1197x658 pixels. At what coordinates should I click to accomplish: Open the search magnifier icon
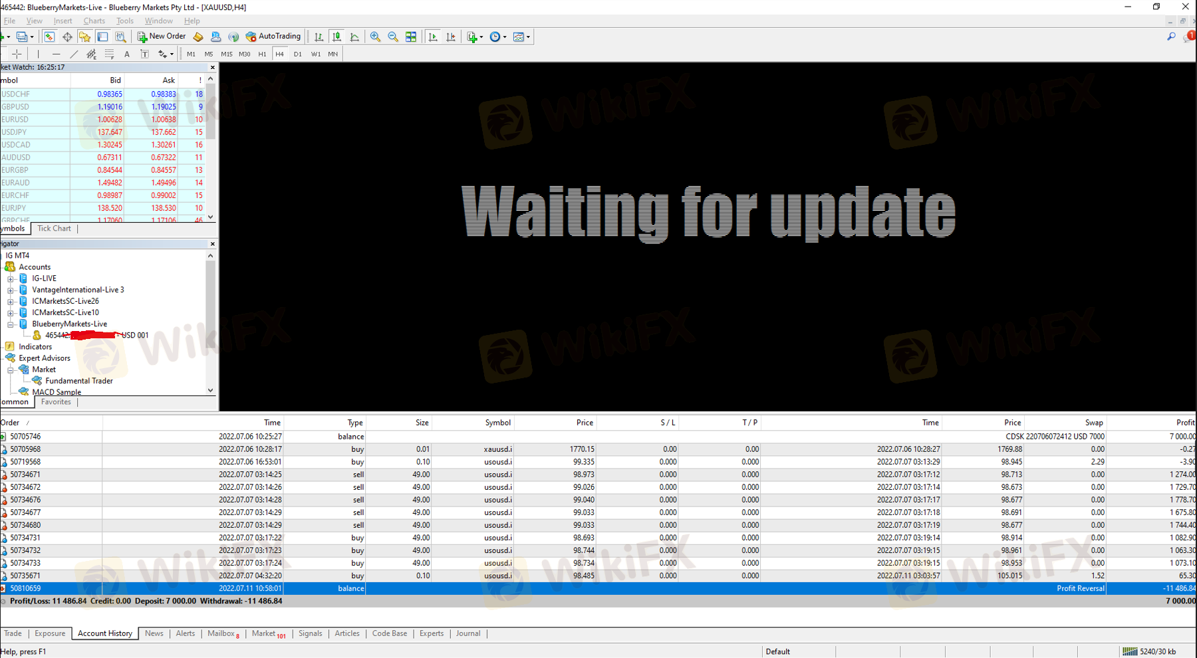tap(1171, 37)
